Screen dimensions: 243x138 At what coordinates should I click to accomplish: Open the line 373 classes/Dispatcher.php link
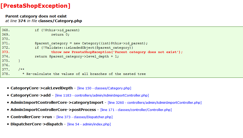[84, 117]
